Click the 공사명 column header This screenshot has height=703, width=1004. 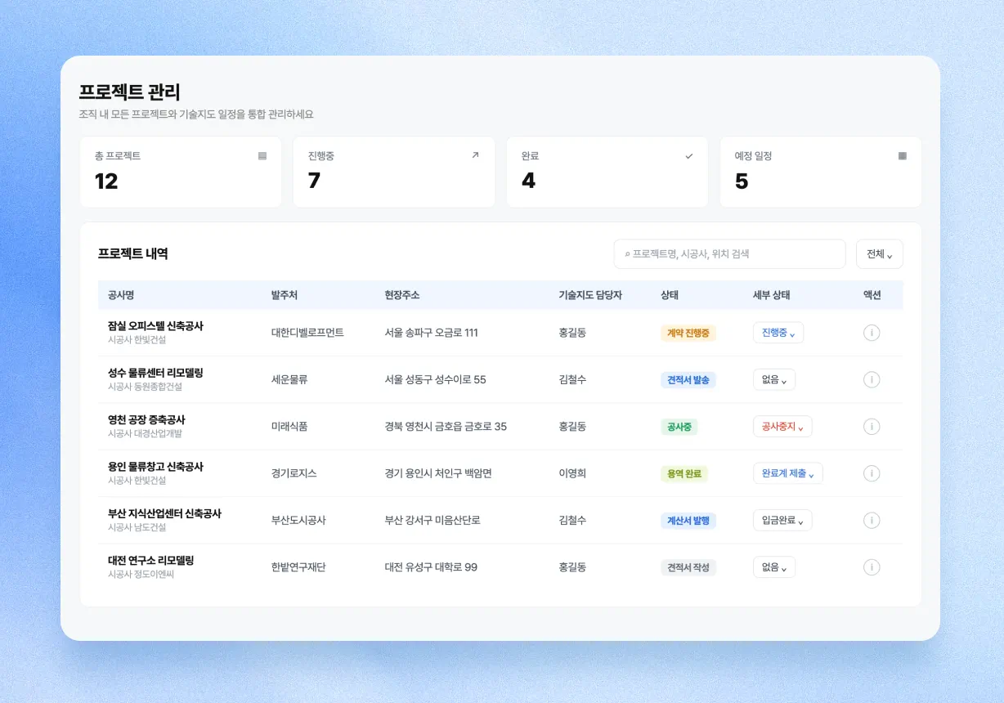tap(121, 295)
